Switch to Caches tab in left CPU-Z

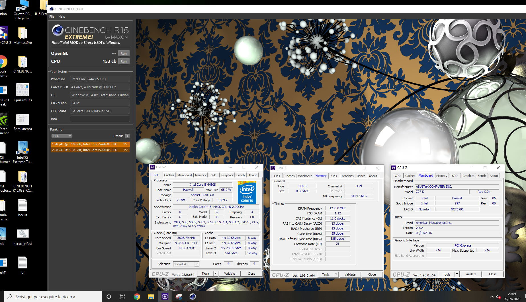pyautogui.click(x=169, y=175)
